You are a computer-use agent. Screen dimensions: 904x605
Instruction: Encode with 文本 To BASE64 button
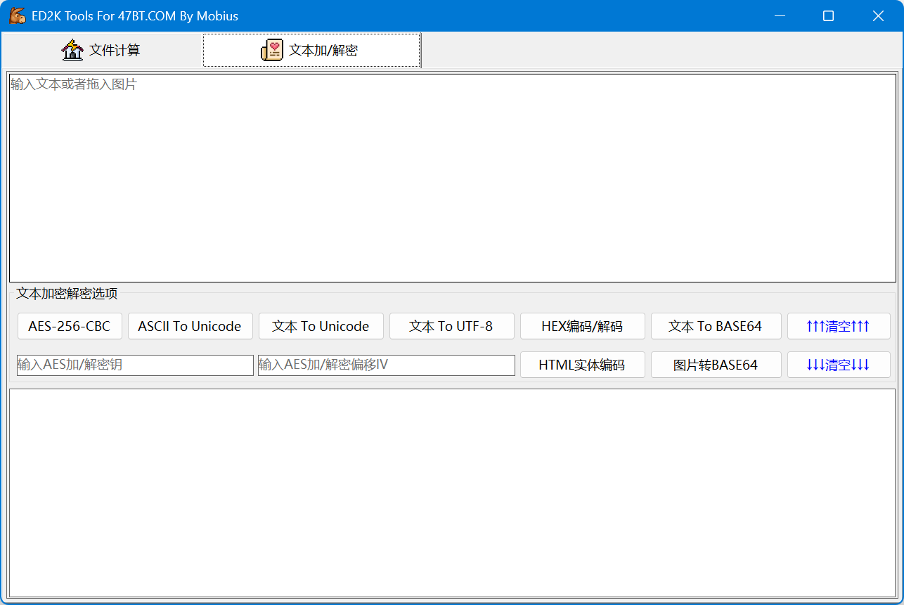[716, 326]
